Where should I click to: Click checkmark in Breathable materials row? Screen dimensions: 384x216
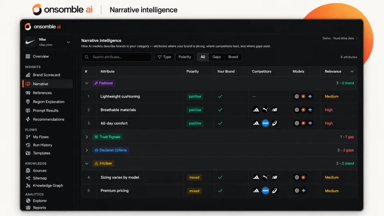coord(220,110)
